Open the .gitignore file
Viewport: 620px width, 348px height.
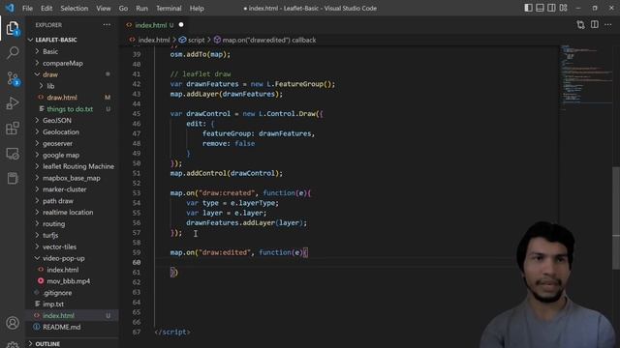57,293
